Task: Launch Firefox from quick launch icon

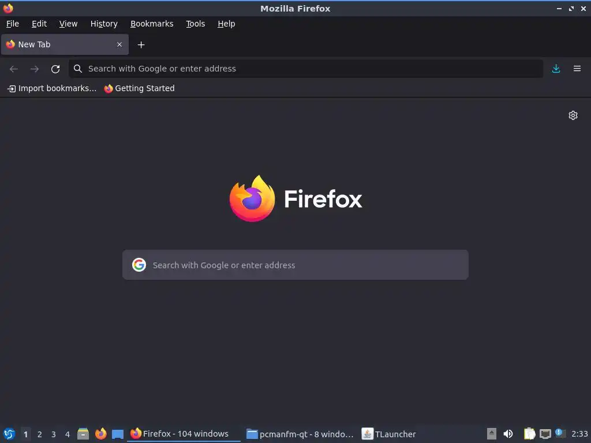Action: tap(100, 434)
